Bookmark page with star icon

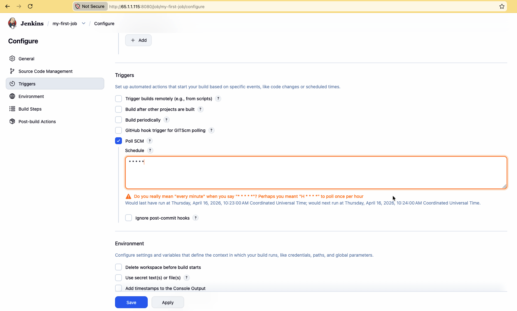point(502,6)
